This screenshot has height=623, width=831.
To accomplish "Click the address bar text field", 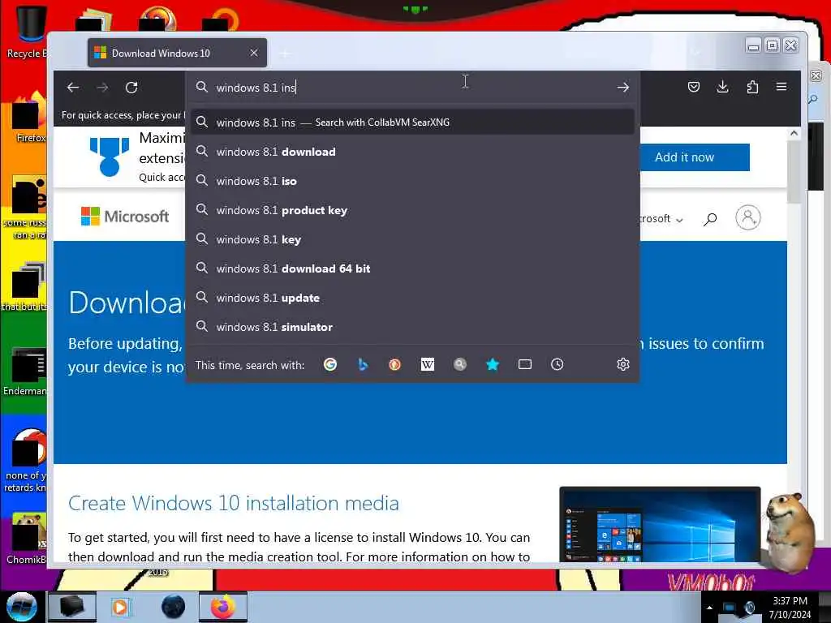I will pyautogui.click(x=412, y=88).
